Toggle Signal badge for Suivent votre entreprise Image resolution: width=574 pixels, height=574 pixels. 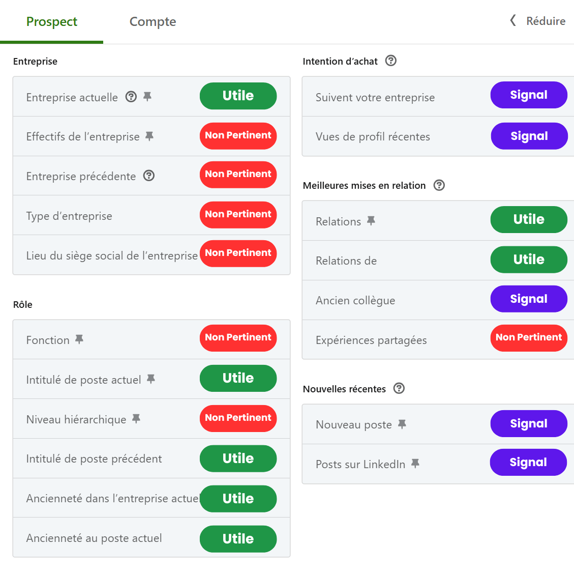point(529,95)
